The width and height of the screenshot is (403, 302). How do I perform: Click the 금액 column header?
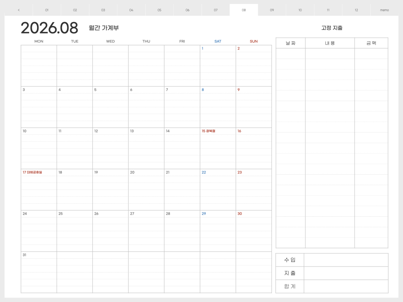372,43
